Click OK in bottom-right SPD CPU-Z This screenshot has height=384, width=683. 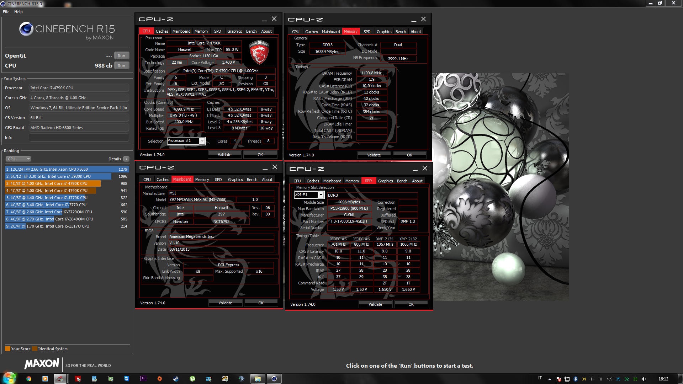[x=411, y=304]
